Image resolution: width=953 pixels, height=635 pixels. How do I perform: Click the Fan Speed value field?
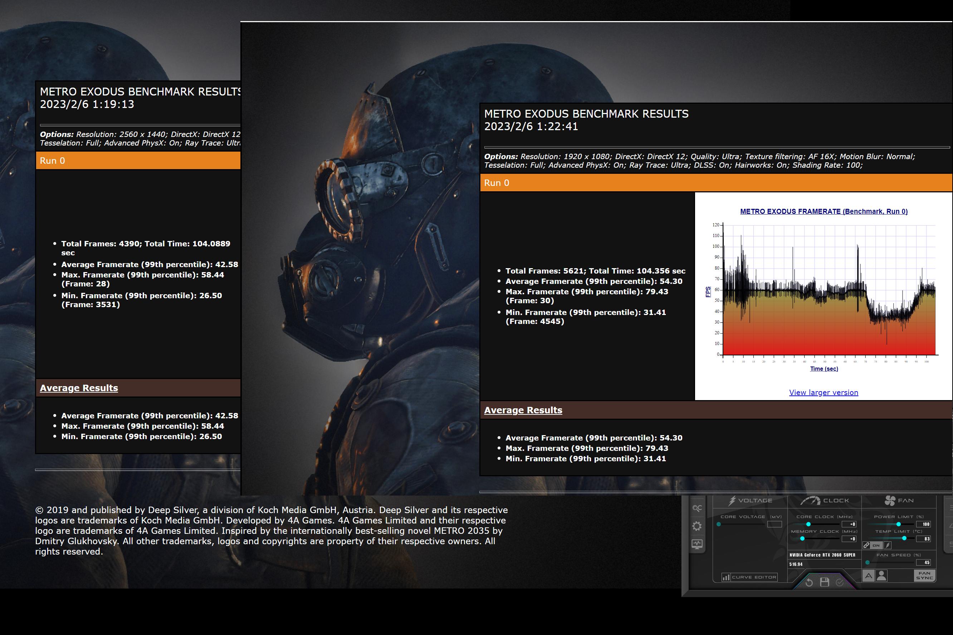(x=923, y=562)
